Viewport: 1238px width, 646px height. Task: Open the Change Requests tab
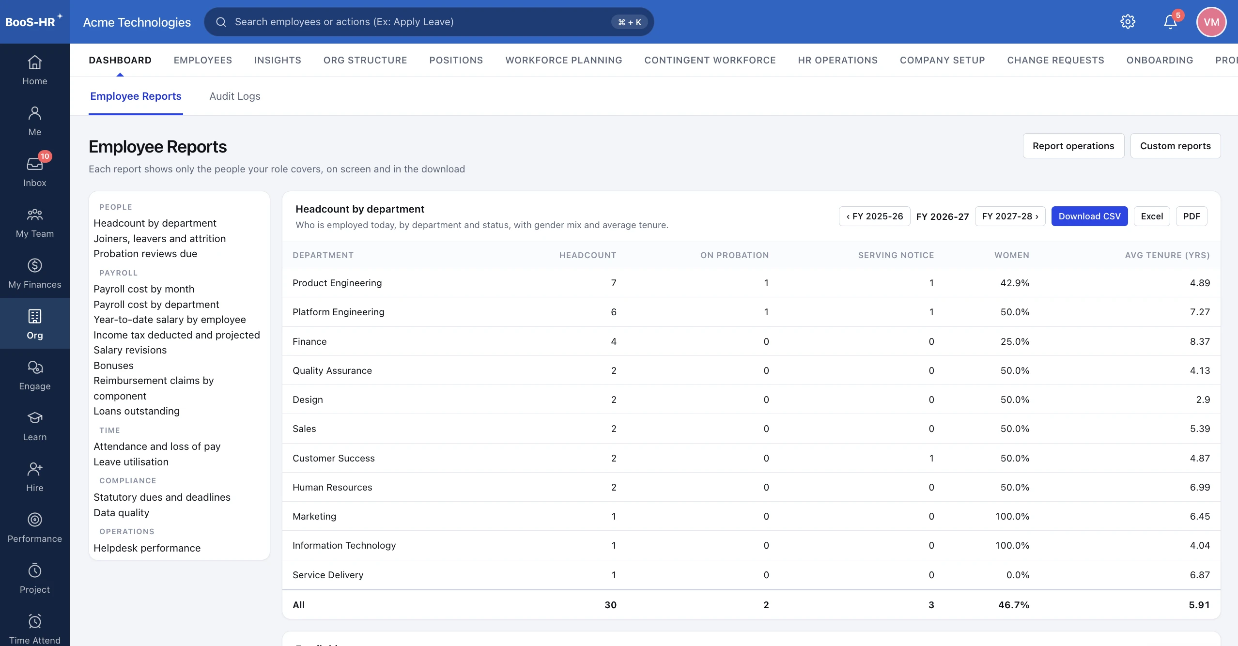(x=1056, y=60)
